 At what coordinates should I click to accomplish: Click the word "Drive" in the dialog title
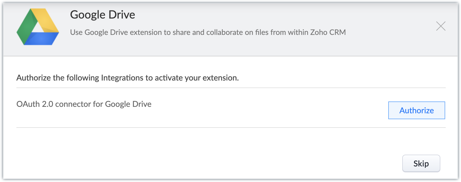pyautogui.click(x=122, y=15)
